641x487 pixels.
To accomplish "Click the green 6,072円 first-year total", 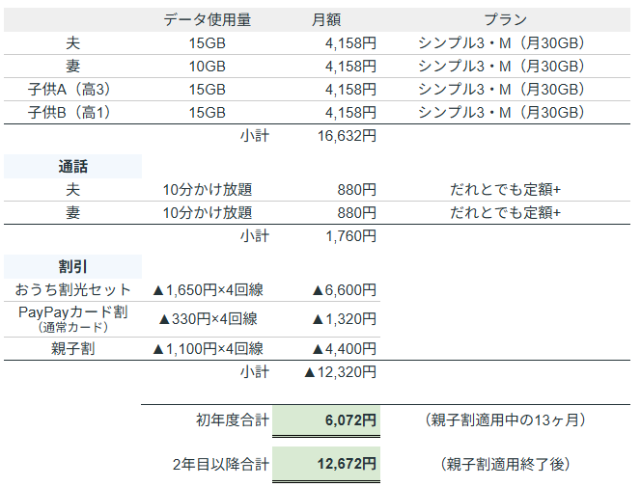I will tap(326, 420).
